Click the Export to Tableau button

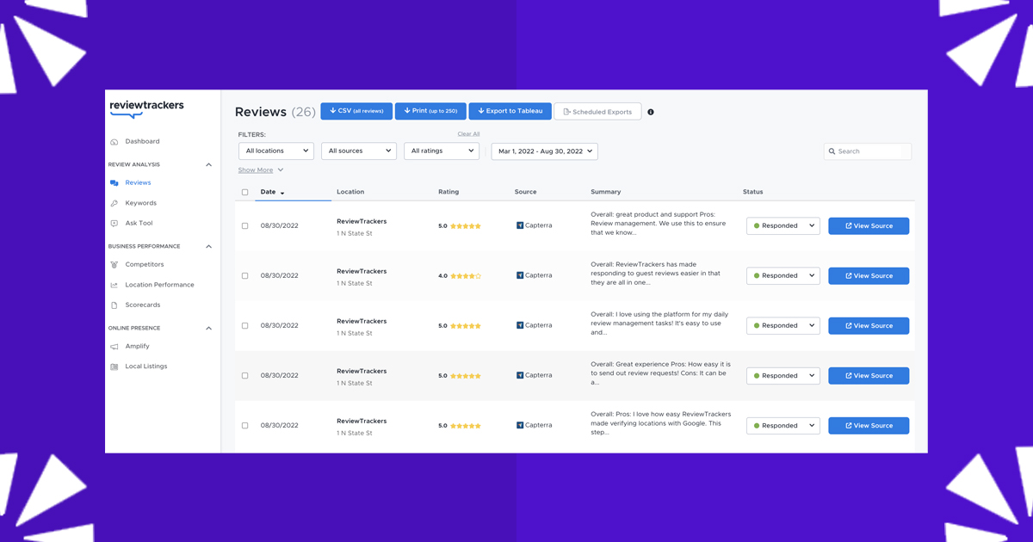(x=510, y=111)
